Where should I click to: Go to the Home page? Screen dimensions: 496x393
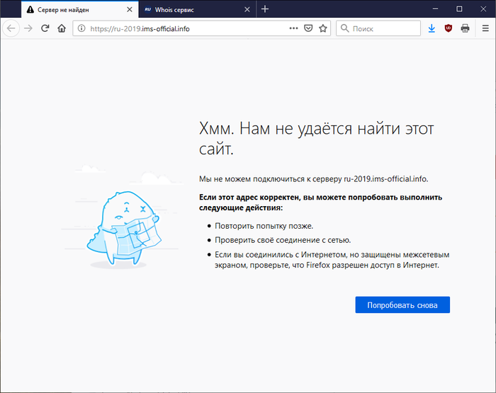(x=62, y=28)
